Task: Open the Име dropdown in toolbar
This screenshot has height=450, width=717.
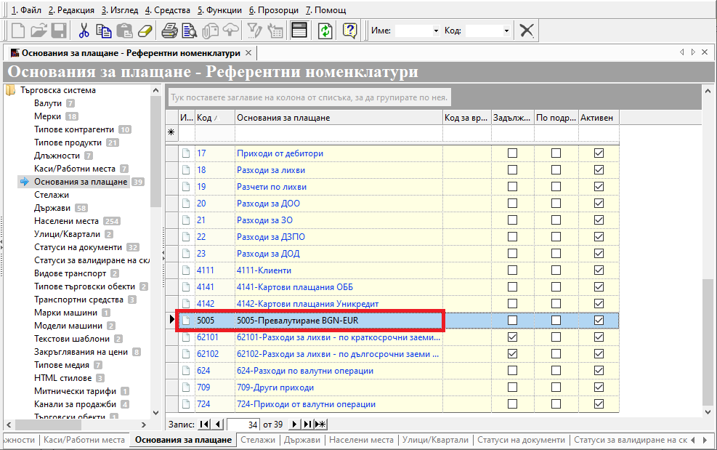Action: point(436,31)
